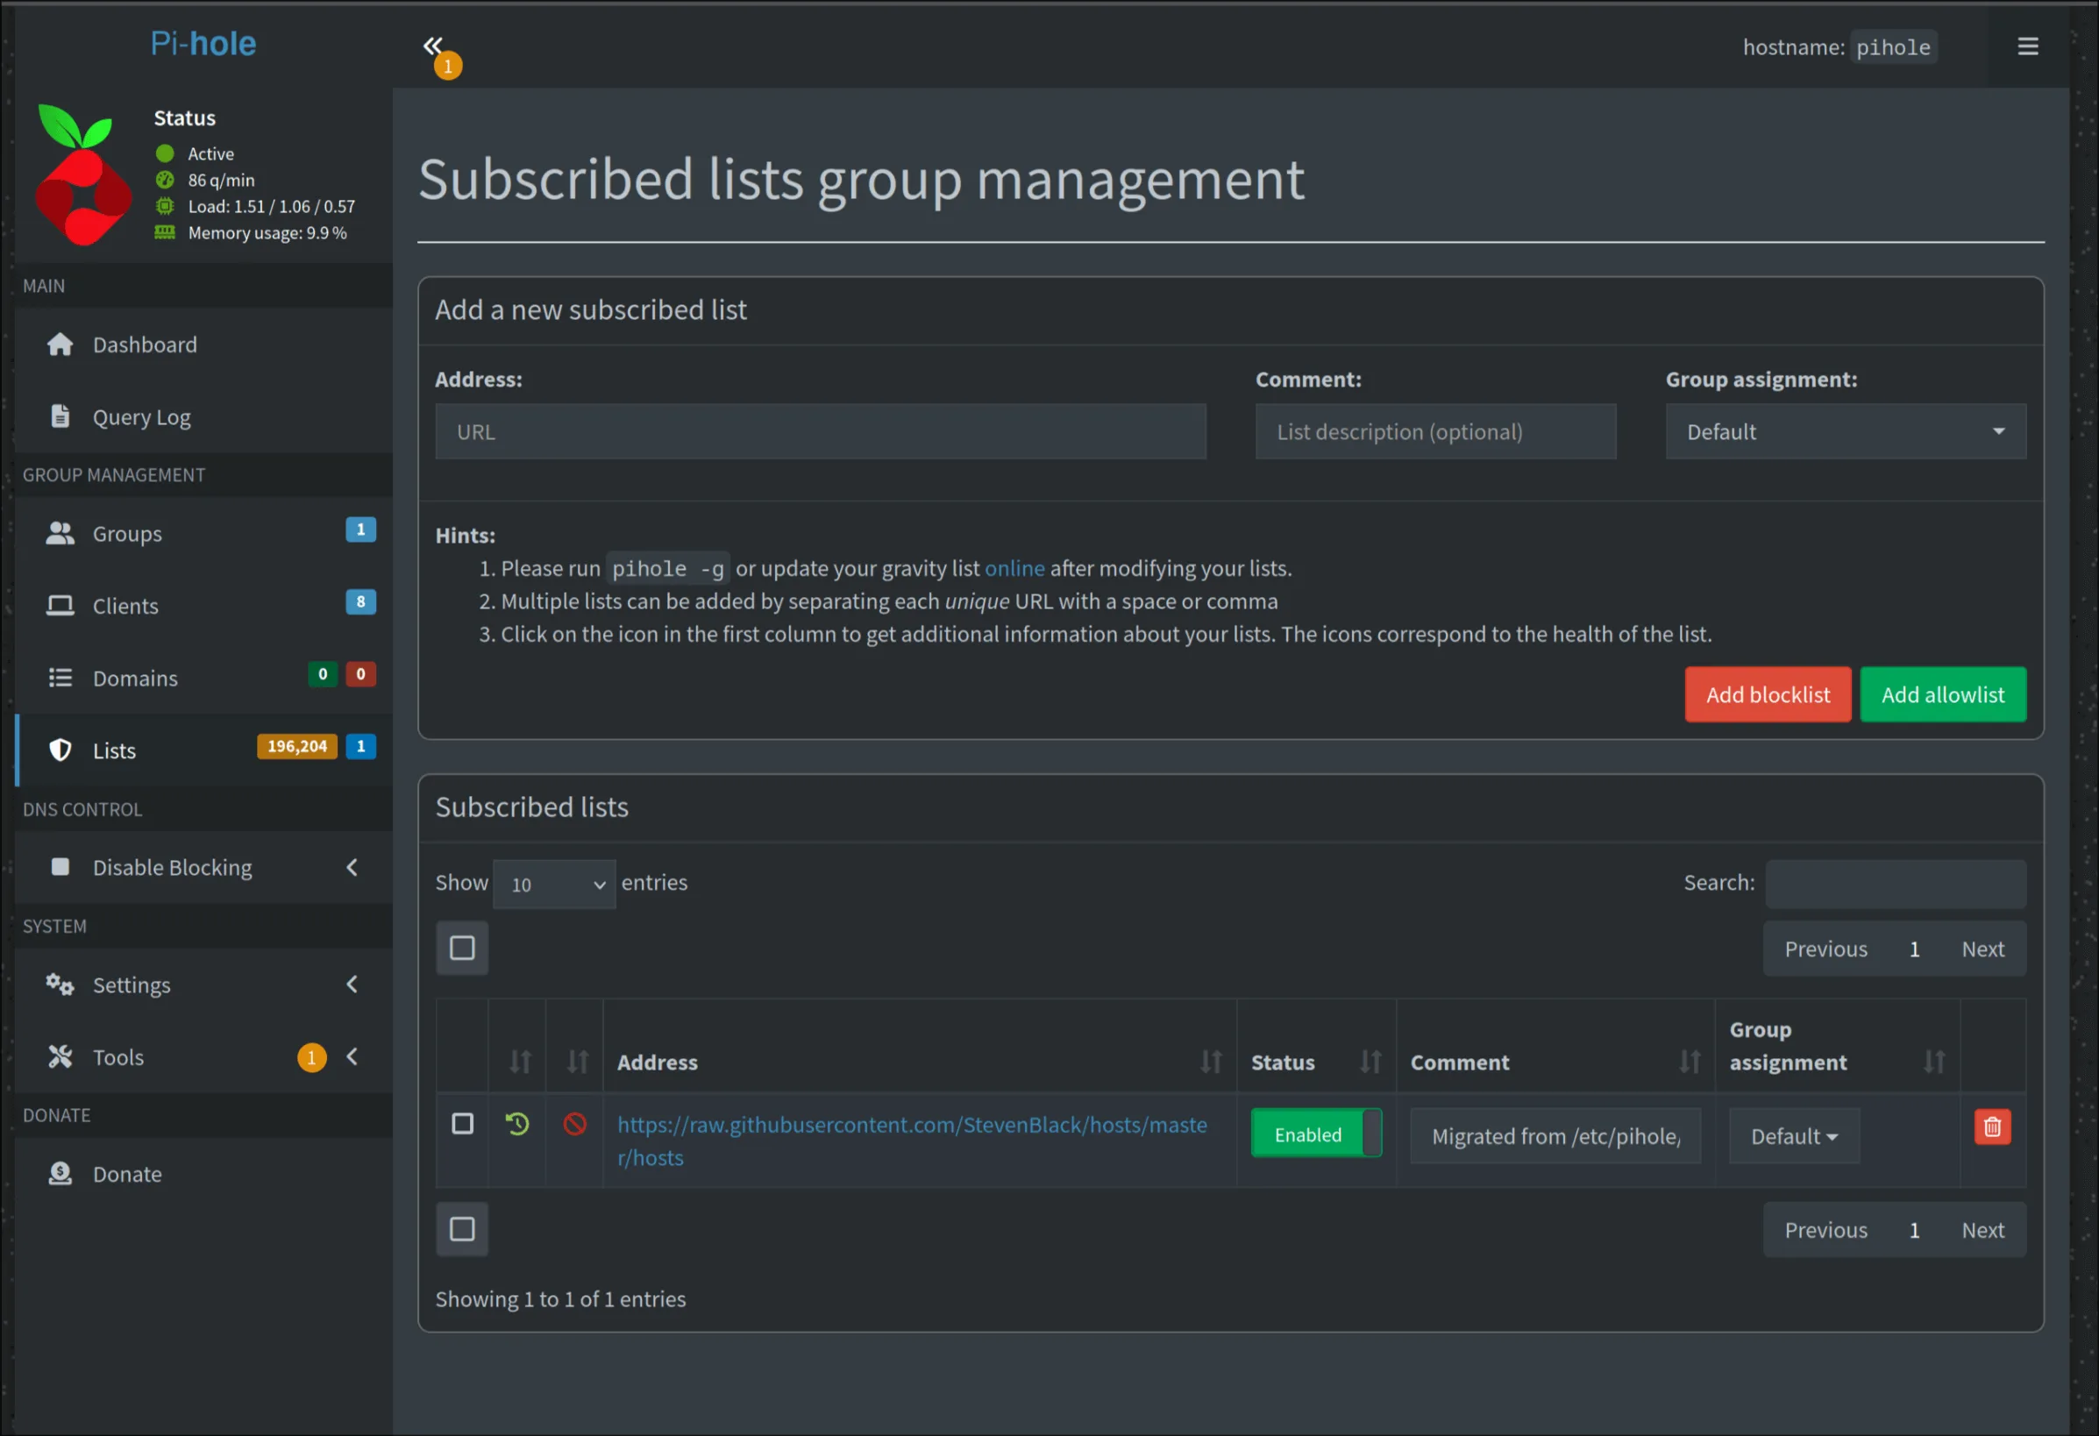Click the green list health history icon
Viewport: 2099px width, 1436px height.
pyautogui.click(x=517, y=1125)
